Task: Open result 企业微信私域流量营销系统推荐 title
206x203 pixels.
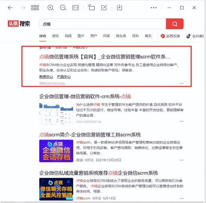Action: coord(99,173)
